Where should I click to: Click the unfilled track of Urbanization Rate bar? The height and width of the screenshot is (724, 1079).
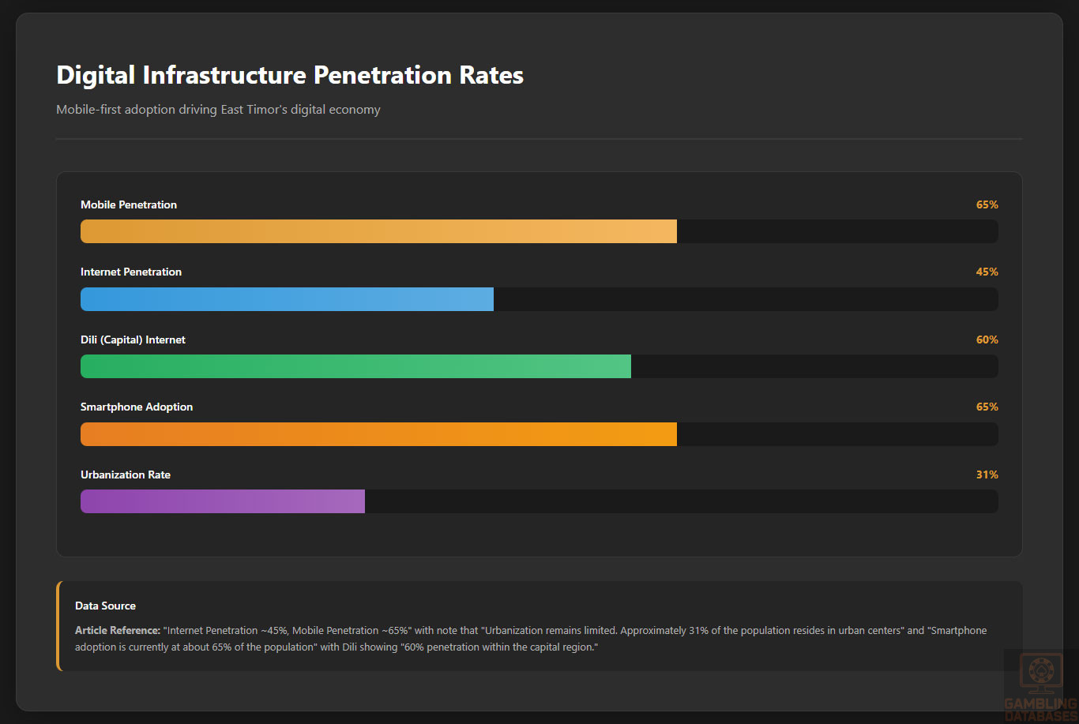pyautogui.click(x=681, y=501)
